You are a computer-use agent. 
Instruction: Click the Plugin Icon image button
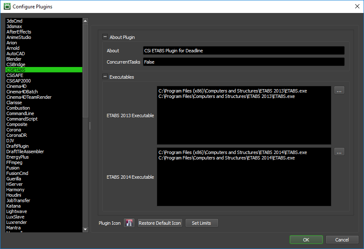point(129,223)
